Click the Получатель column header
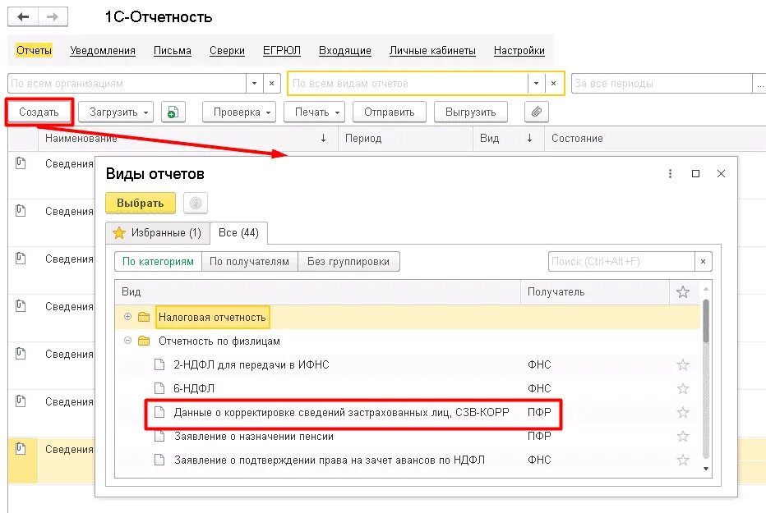This screenshot has height=513, width=766. pyautogui.click(x=594, y=292)
